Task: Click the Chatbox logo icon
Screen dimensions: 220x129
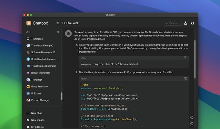Action: click(29, 23)
